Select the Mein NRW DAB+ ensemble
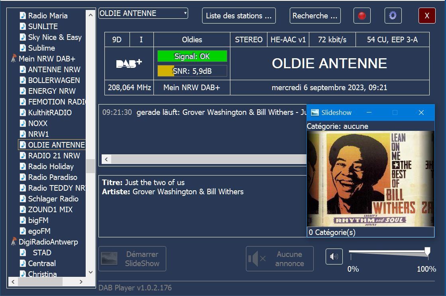 (47, 59)
